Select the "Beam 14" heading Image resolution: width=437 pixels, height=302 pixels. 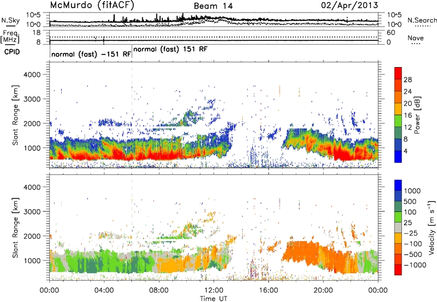pyautogui.click(x=213, y=6)
